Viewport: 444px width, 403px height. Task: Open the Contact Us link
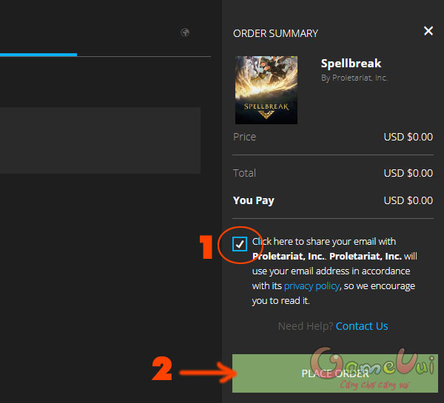coord(362,326)
